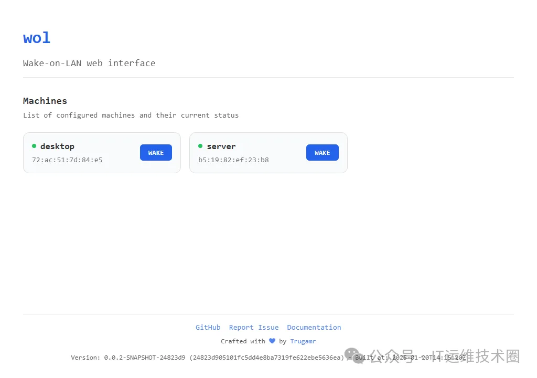Click the green status dot beside server

[x=200, y=146]
